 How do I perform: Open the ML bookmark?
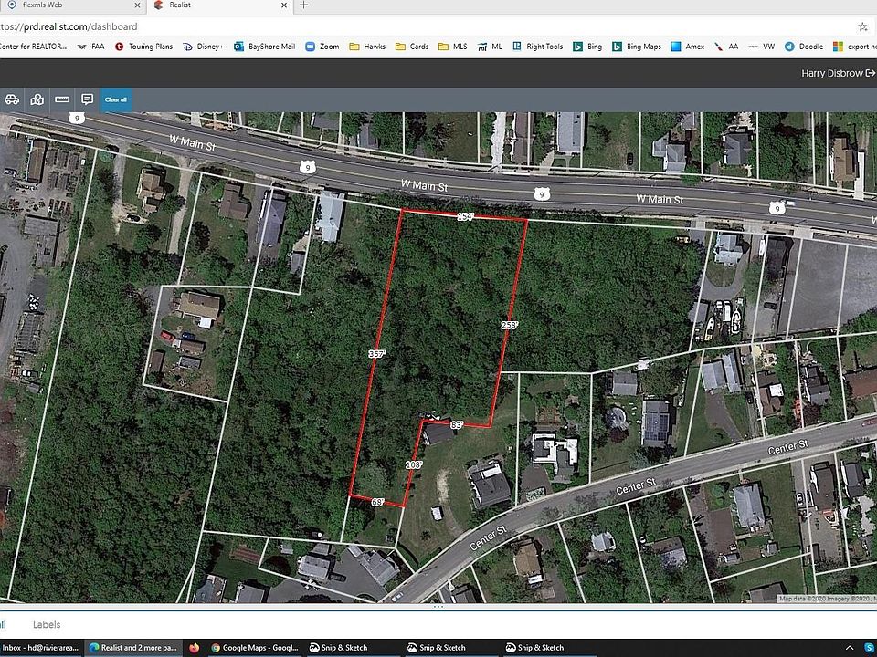tap(490, 47)
